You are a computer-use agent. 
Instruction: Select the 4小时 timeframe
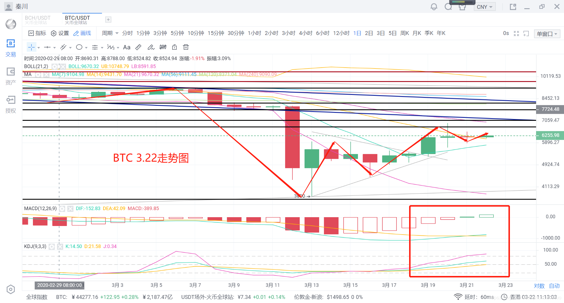click(x=306, y=33)
